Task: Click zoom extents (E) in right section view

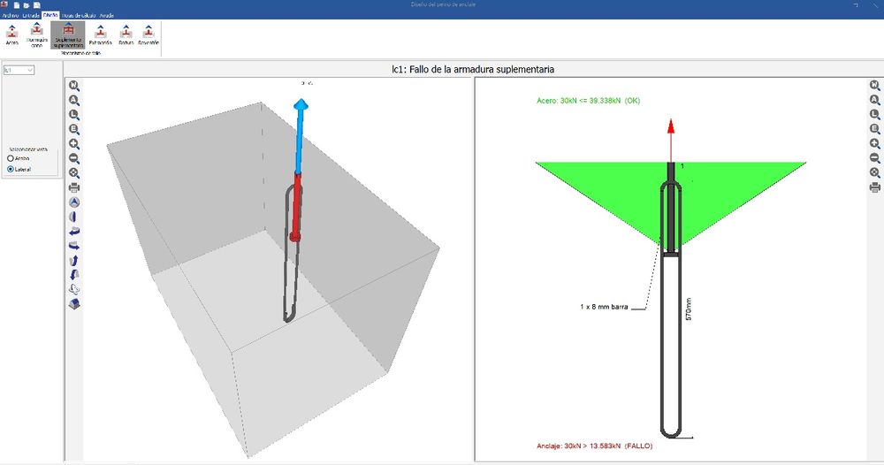Action: pos(874,129)
